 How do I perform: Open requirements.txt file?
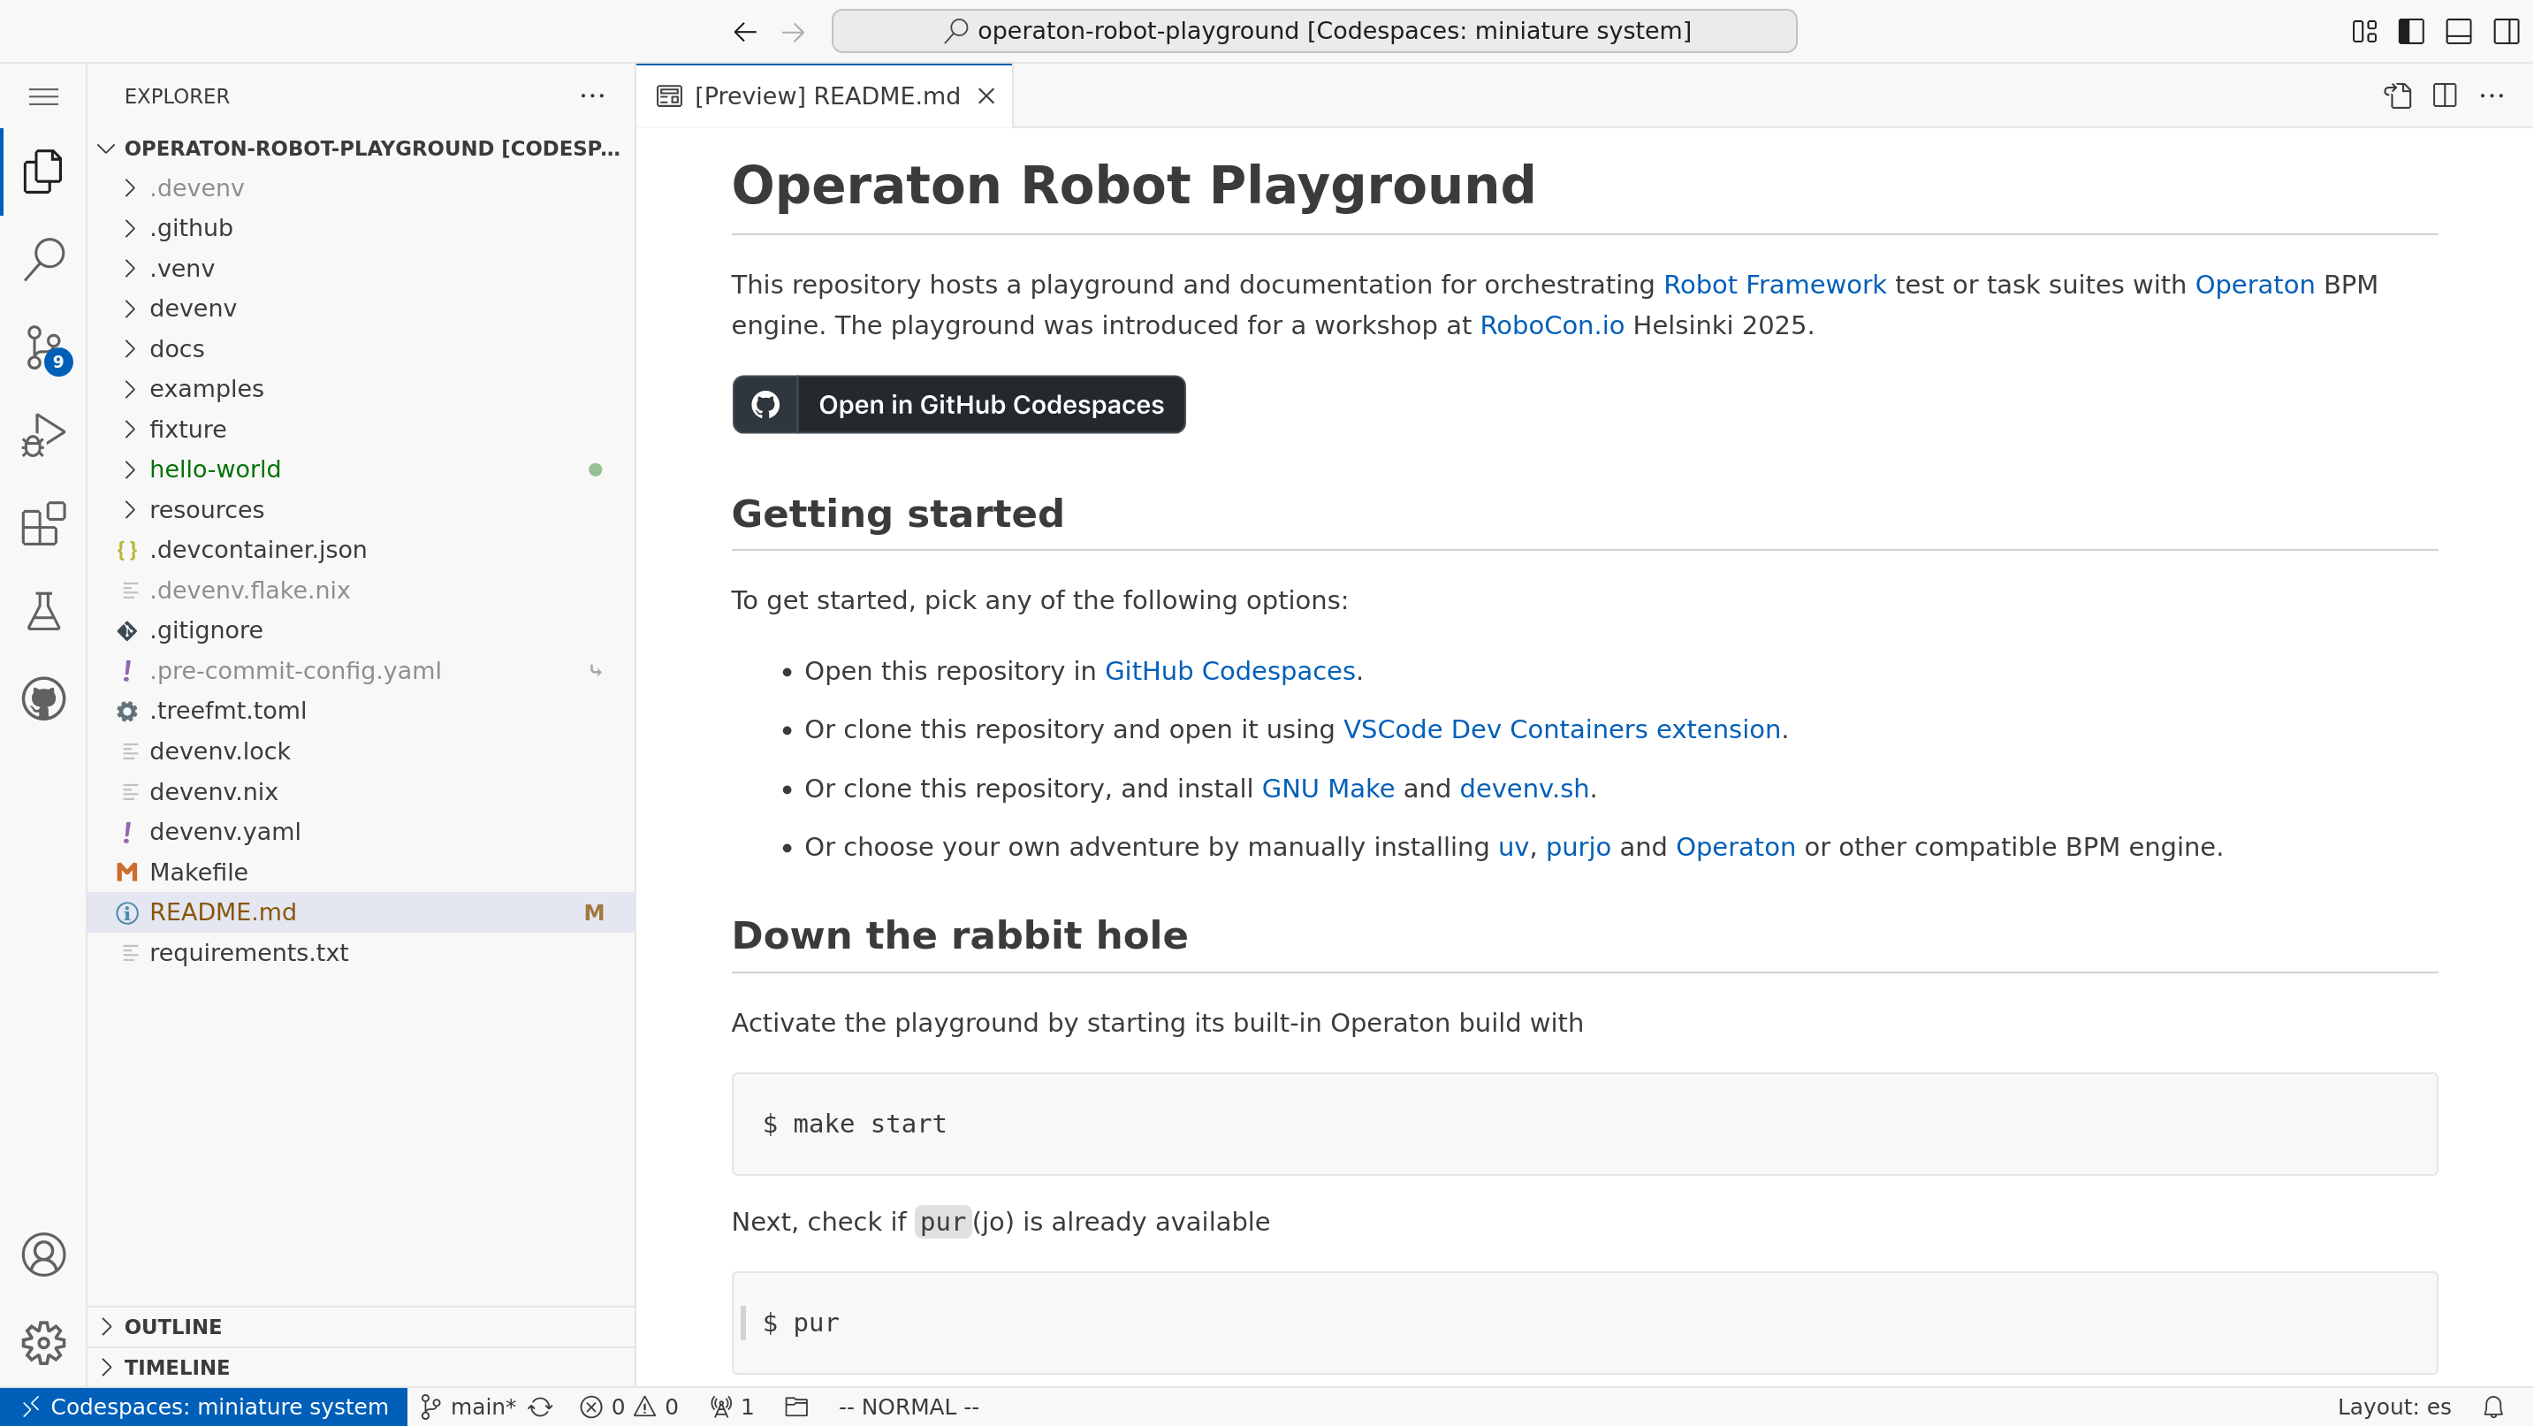[361, 953]
